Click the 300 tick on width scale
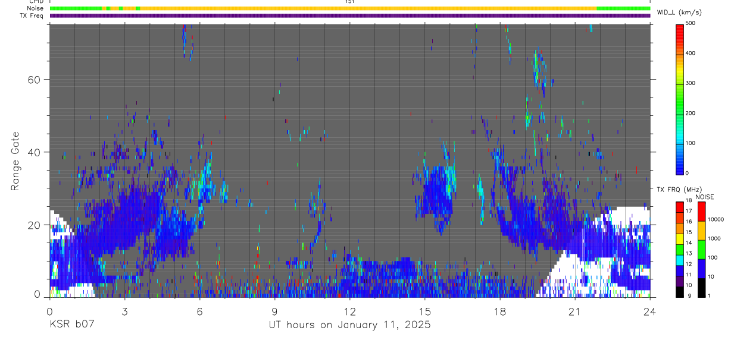731x337 pixels. [691, 83]
